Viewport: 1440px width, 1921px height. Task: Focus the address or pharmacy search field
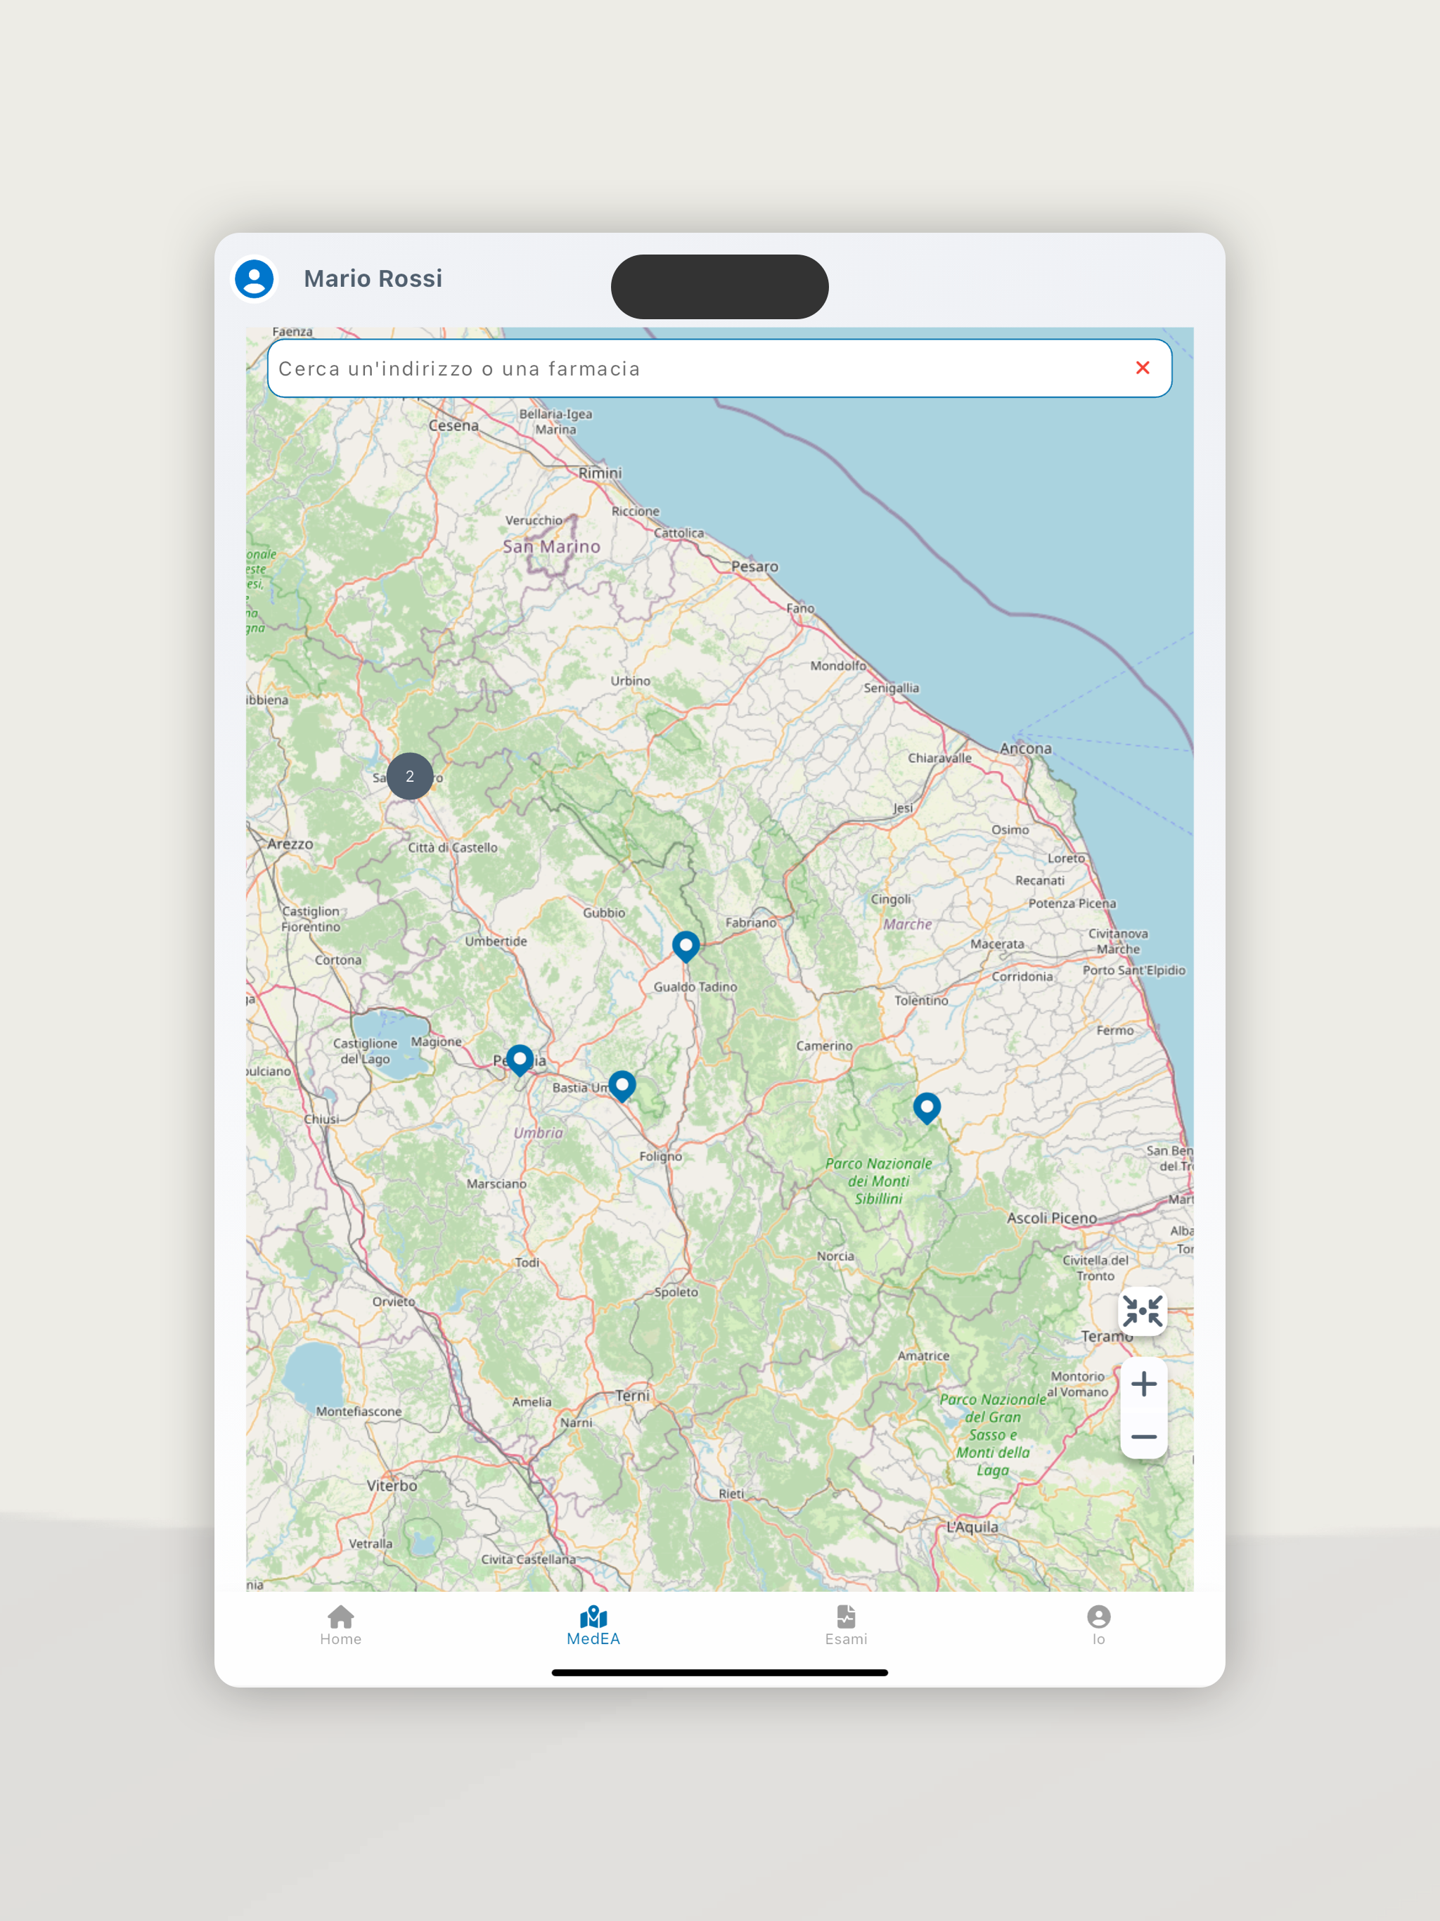click(x=719, y=368)
